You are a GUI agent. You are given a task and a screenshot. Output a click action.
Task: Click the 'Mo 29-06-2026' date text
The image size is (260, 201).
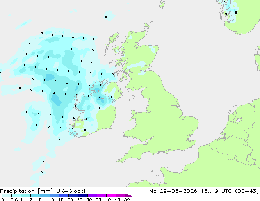click(173, 191)
